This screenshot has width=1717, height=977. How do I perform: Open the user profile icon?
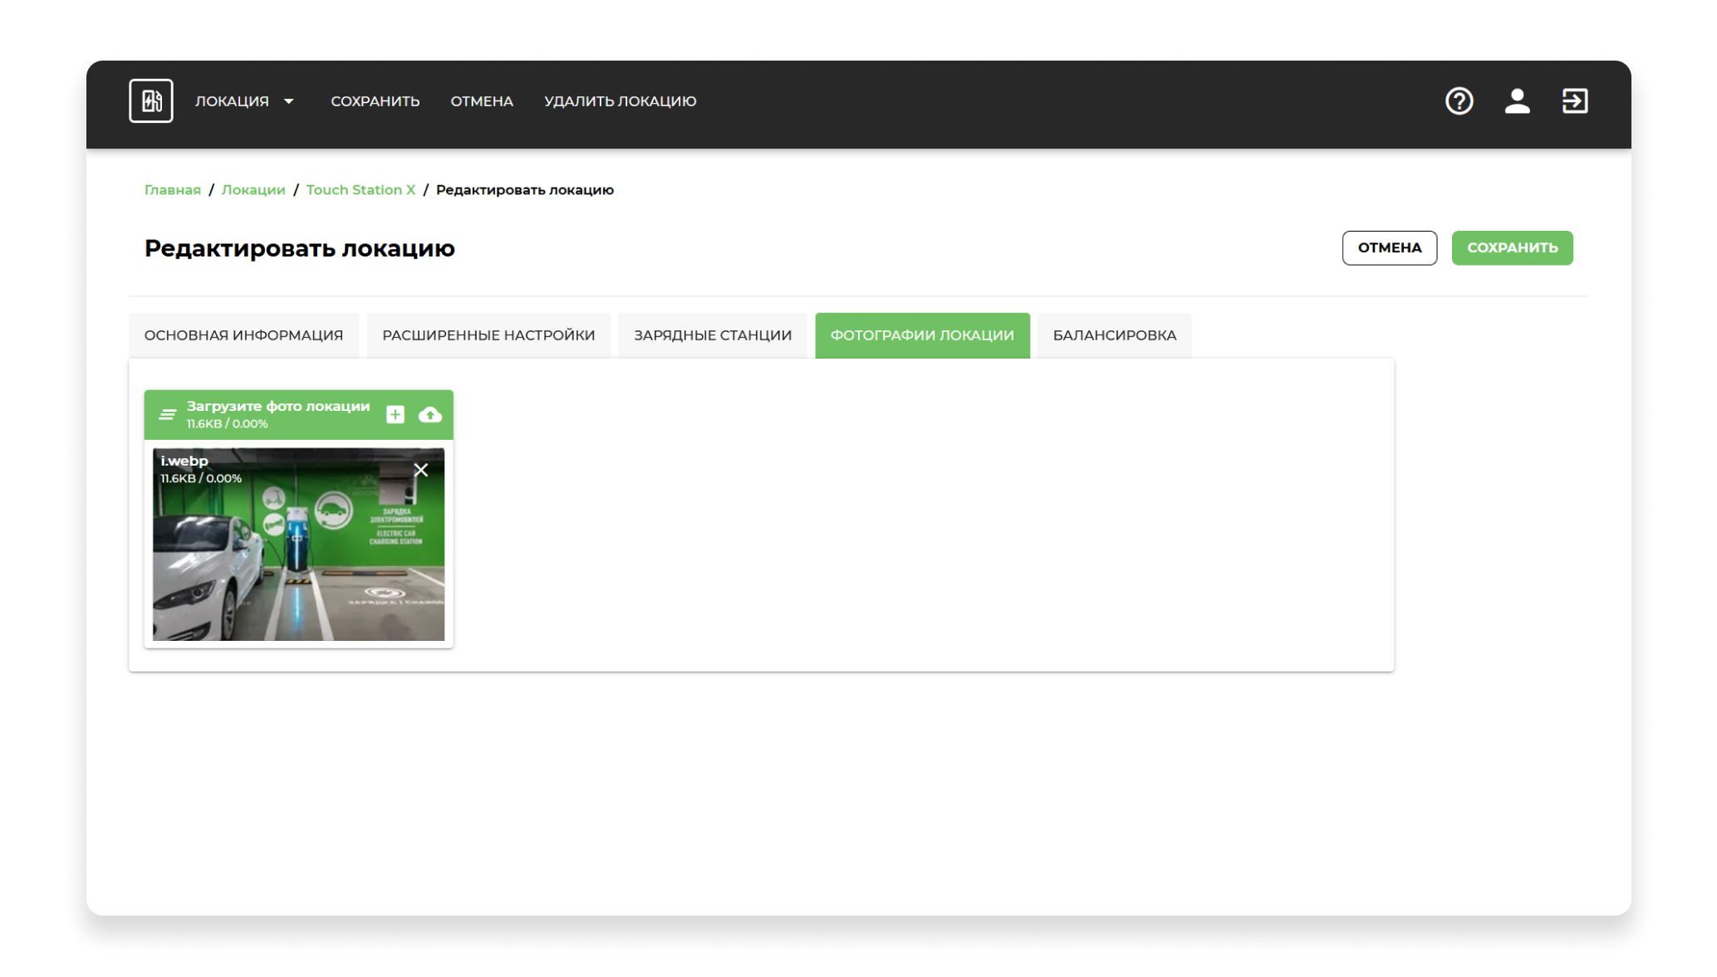(1517, 101)
